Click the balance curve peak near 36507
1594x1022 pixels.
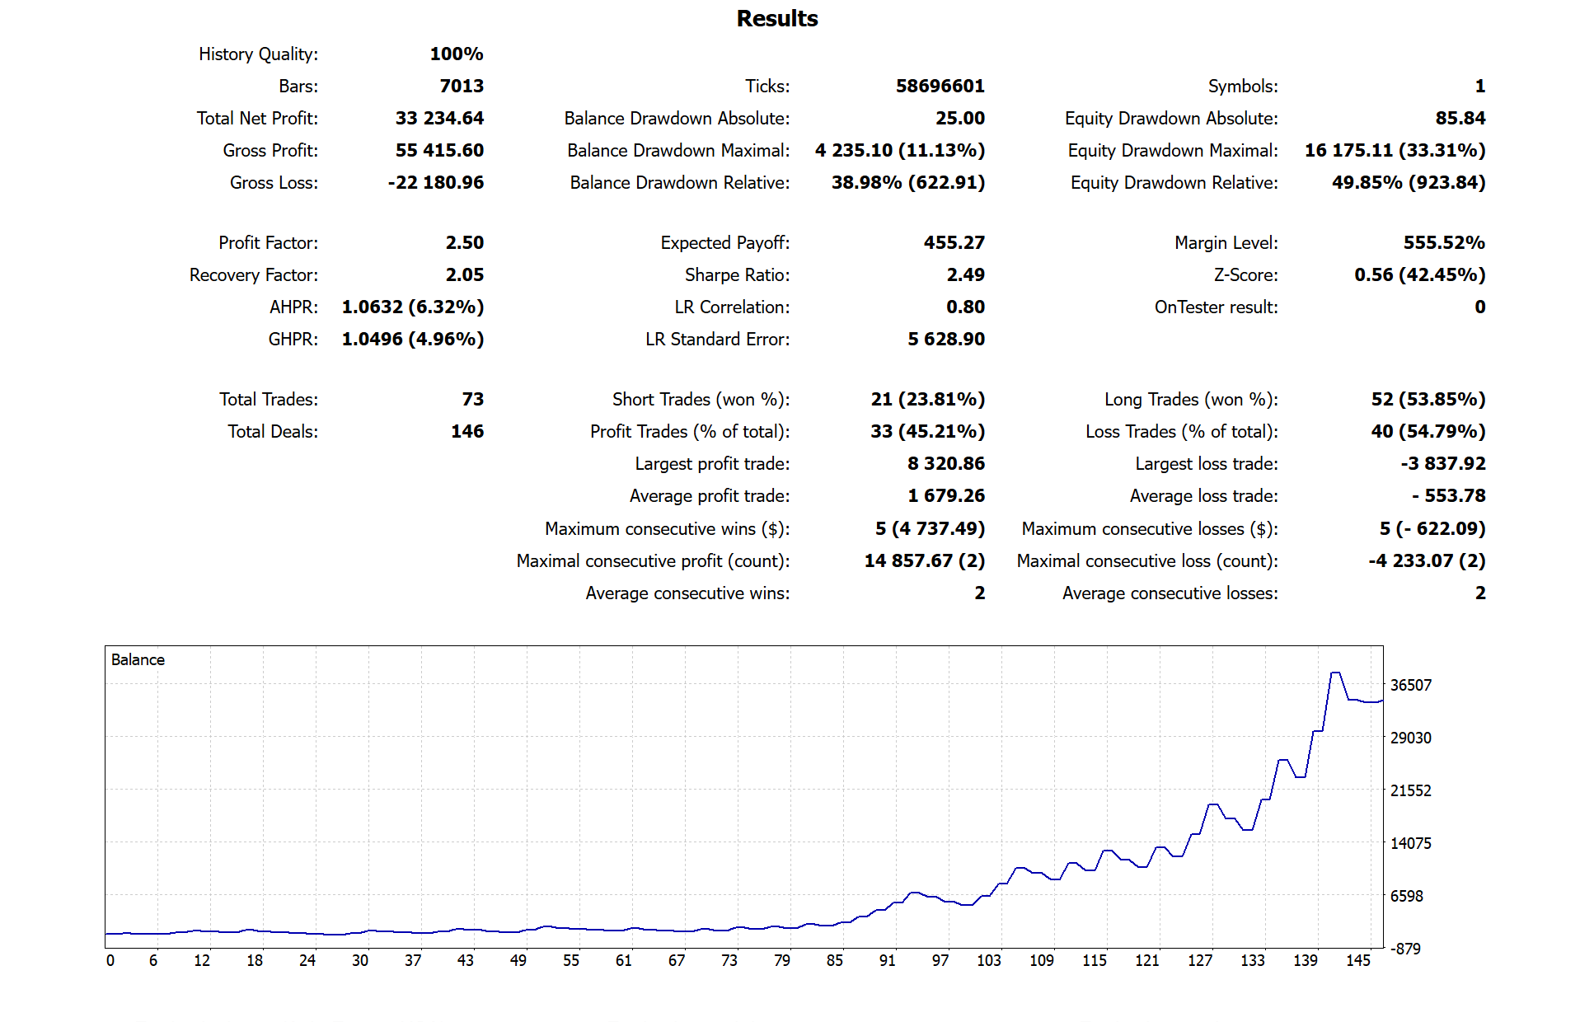pyautogui.click(x=1335, y=673)
